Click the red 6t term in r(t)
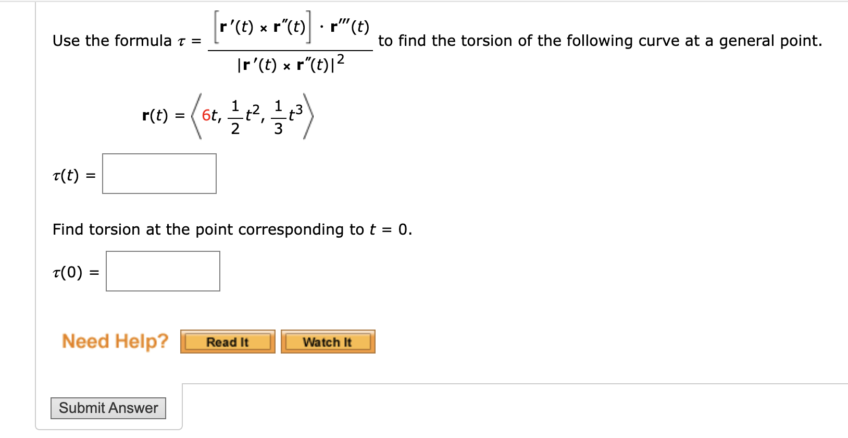Viewport: 848px width, 438px height. point(210,115)
